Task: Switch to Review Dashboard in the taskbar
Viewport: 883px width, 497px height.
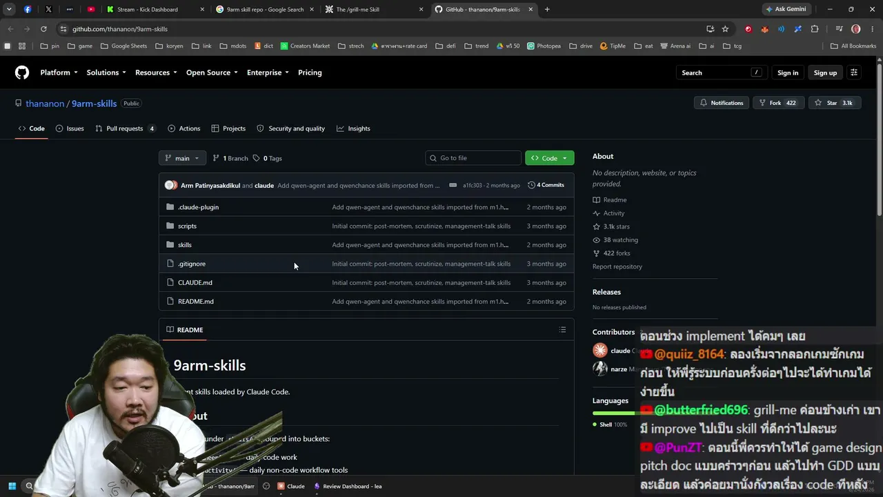Action: (x=348, y=486)
